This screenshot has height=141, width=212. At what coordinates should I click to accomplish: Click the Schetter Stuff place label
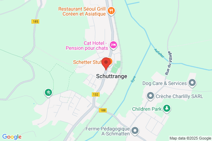click(x=87, y=62)
